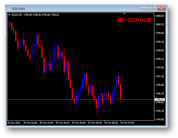Image resolution: width=178 pixels, height=138 pixels.
Task: Click the 29 Oct 03:40 time label
Action: [46, 123]
